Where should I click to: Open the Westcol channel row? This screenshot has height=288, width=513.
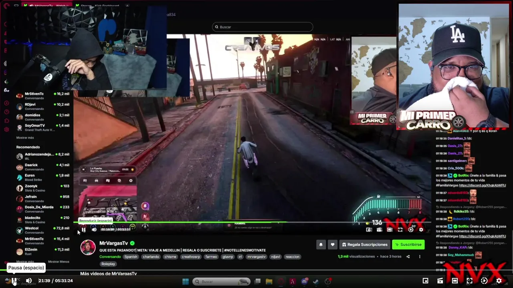coord(42,230)
